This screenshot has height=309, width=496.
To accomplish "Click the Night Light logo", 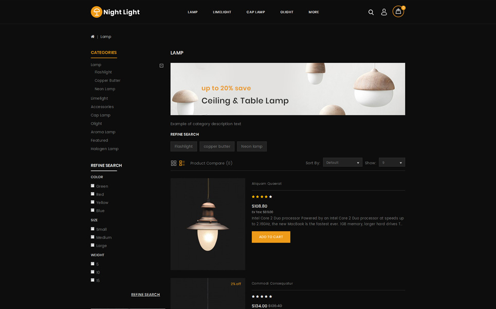I will point(115,12).
